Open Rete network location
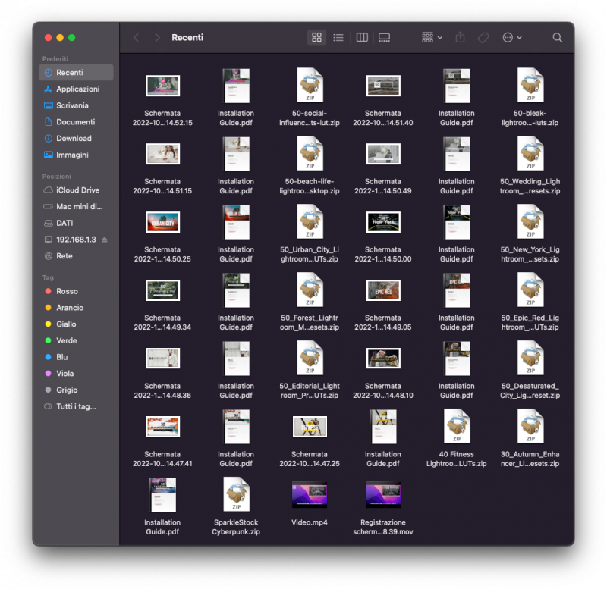Viewport: 607px width, 589px height. [77, 255]
